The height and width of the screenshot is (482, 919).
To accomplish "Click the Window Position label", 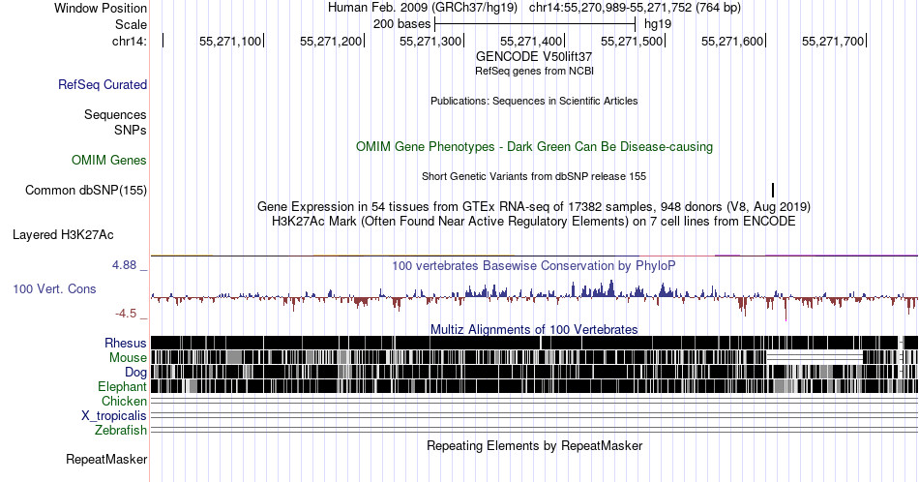I will [101, 8].
